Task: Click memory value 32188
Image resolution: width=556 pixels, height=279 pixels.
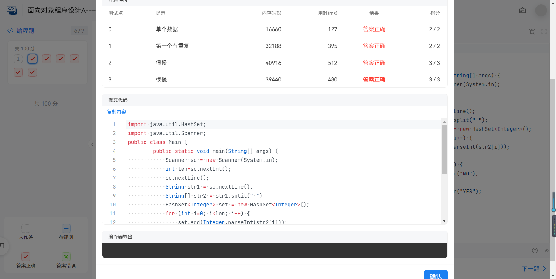Action: coord(273,46)
